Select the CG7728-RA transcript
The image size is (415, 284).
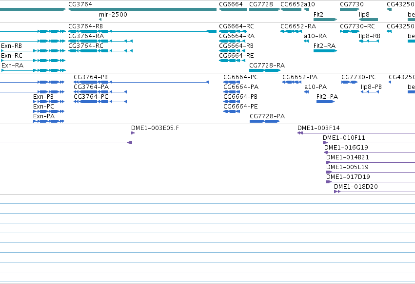[267, 66]
